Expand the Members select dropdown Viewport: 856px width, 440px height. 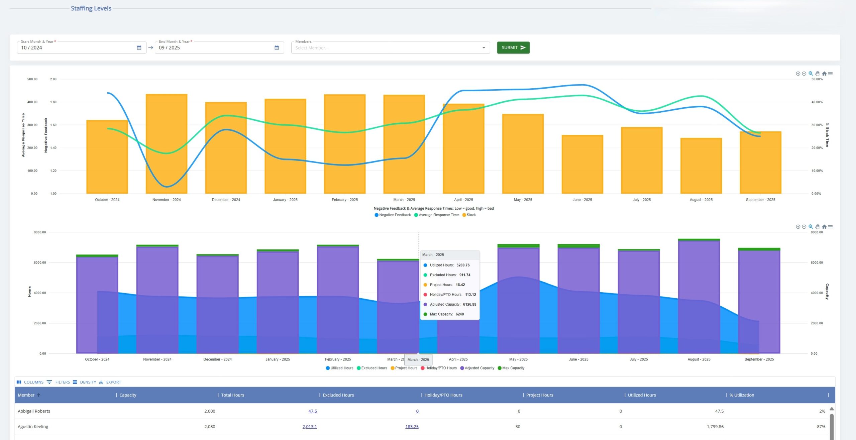pos(484,48)
